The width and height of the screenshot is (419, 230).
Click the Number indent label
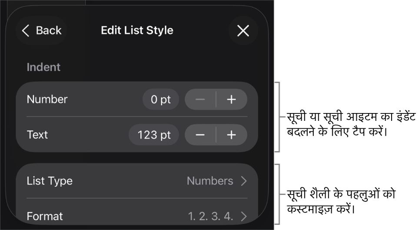click(x=47, y=99)
